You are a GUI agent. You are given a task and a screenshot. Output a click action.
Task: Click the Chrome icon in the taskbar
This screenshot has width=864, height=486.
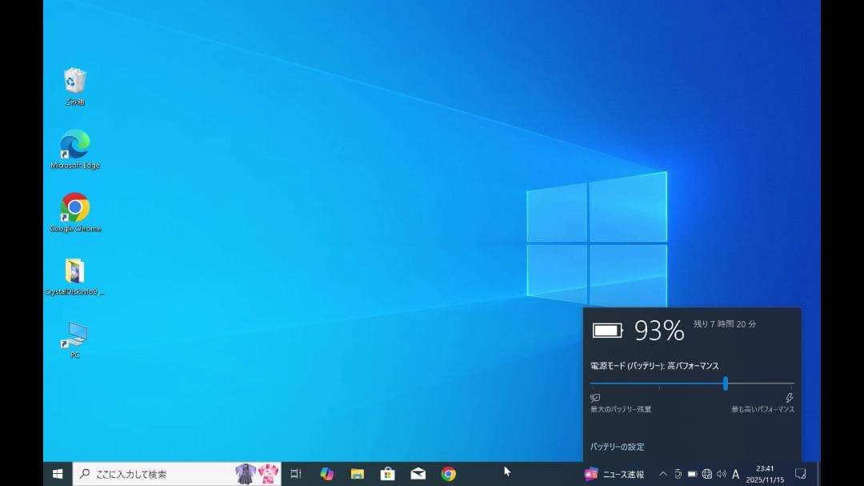449,474
